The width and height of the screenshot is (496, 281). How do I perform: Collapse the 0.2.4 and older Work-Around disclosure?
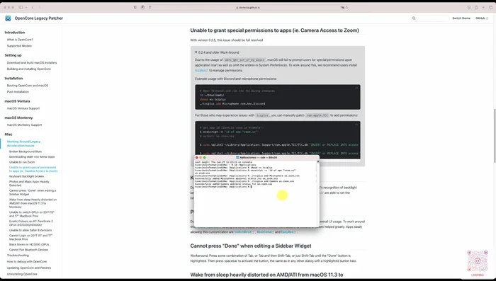point(217,52)
